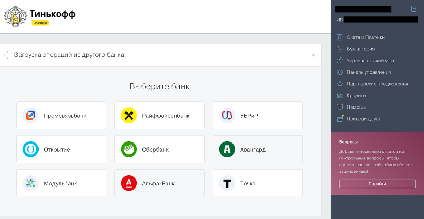424x219 pixels.
Task: Click the Приведи друга gift icon
Action: click(x=340, y=118)
